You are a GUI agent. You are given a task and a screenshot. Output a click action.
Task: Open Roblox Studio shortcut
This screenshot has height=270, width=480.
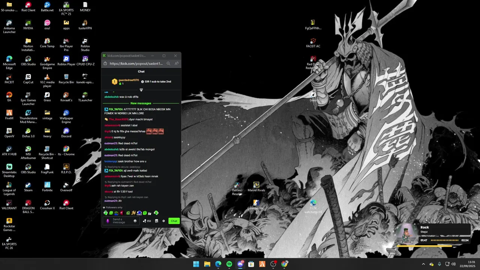pyautogui.click(x=85, y=45)
